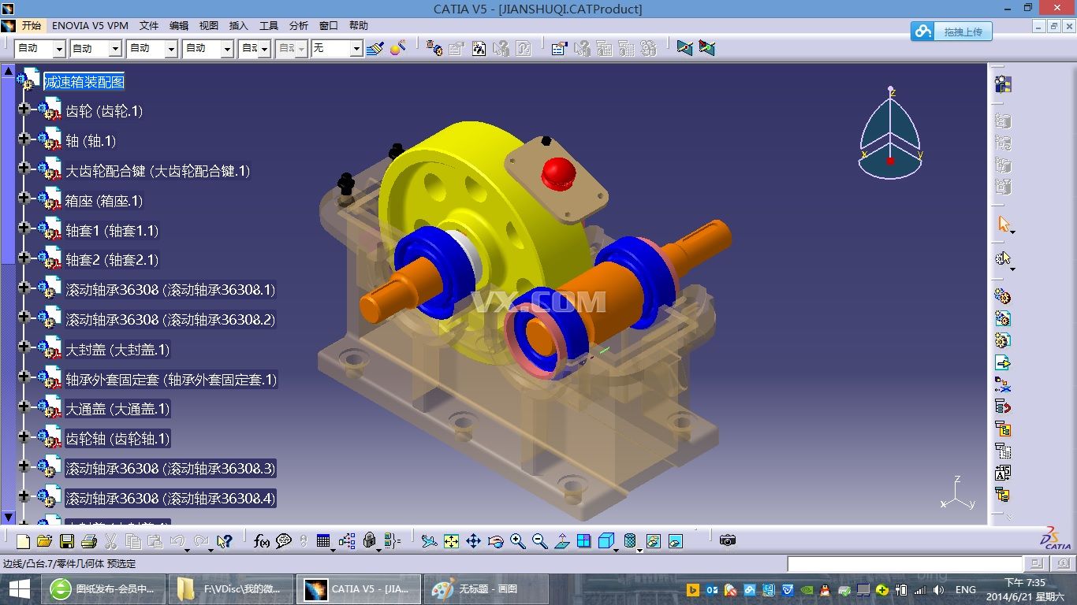Open the 分析 menu

coord(299,26)
